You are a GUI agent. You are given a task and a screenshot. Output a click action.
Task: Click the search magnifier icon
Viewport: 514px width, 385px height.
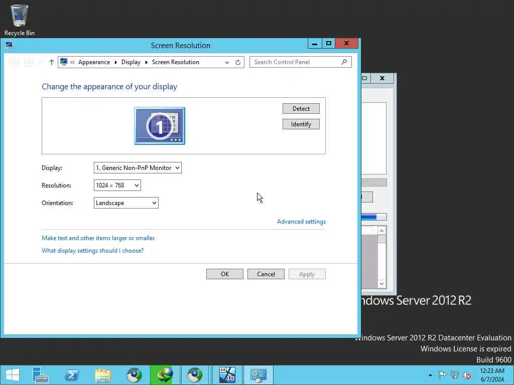[x=344, y=62]
